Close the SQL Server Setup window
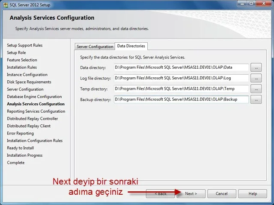This screenshot has width=274, height=205. 264,3
